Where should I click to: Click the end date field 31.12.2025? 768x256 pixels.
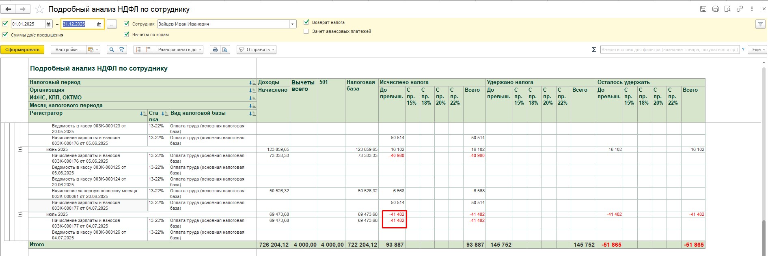coord(78,24)
